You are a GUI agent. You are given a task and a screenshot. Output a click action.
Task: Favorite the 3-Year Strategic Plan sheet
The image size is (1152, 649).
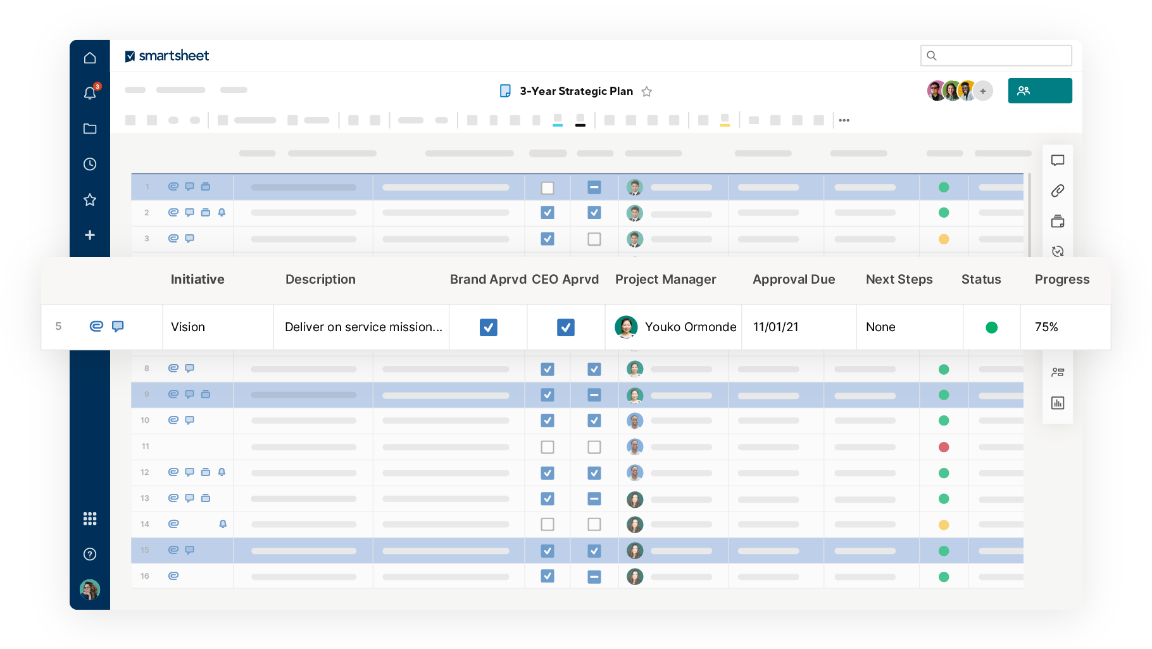coord(646,92)
